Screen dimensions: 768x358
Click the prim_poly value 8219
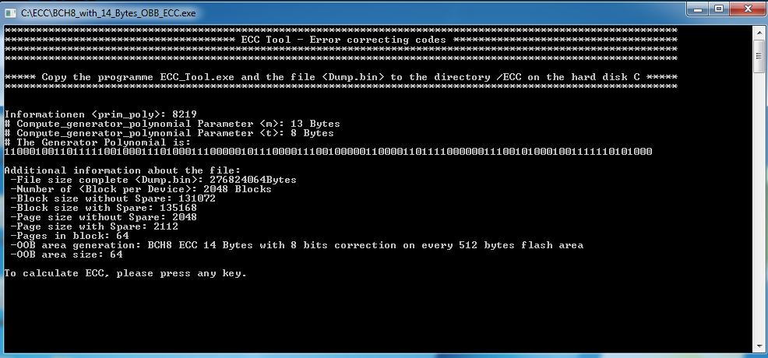click(x=184, y=114)
